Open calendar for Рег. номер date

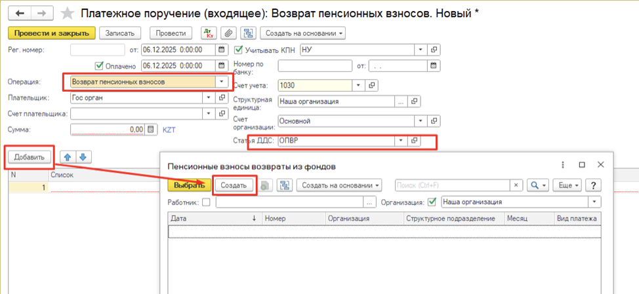(221, 50)
